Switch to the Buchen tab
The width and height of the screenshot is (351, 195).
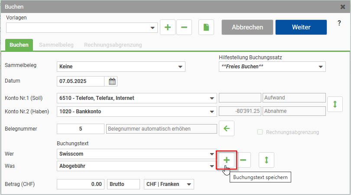[x=19, y=45]
